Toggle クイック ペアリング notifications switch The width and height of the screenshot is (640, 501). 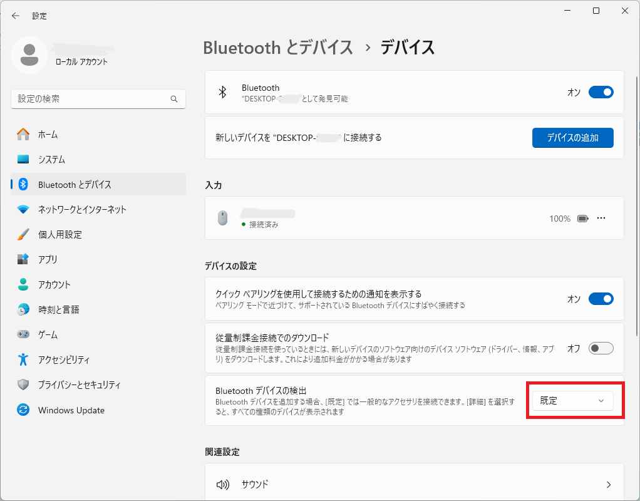point(601,299)
